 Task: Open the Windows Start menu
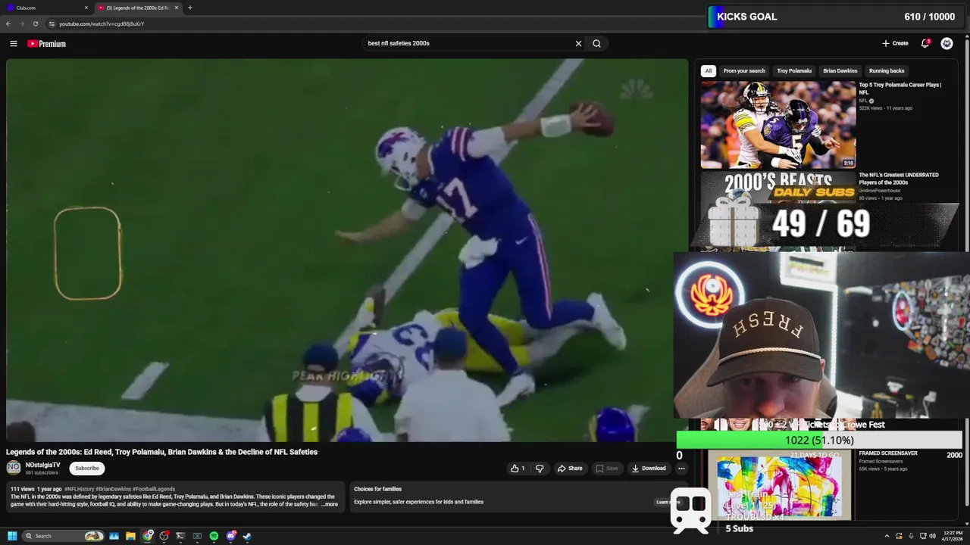click(12, 536)
